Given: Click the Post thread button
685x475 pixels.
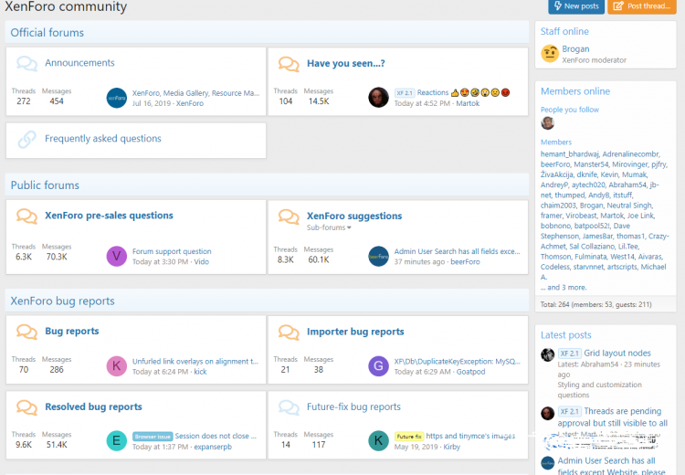Looking at the screenshot, I should [x=642, y=6].
